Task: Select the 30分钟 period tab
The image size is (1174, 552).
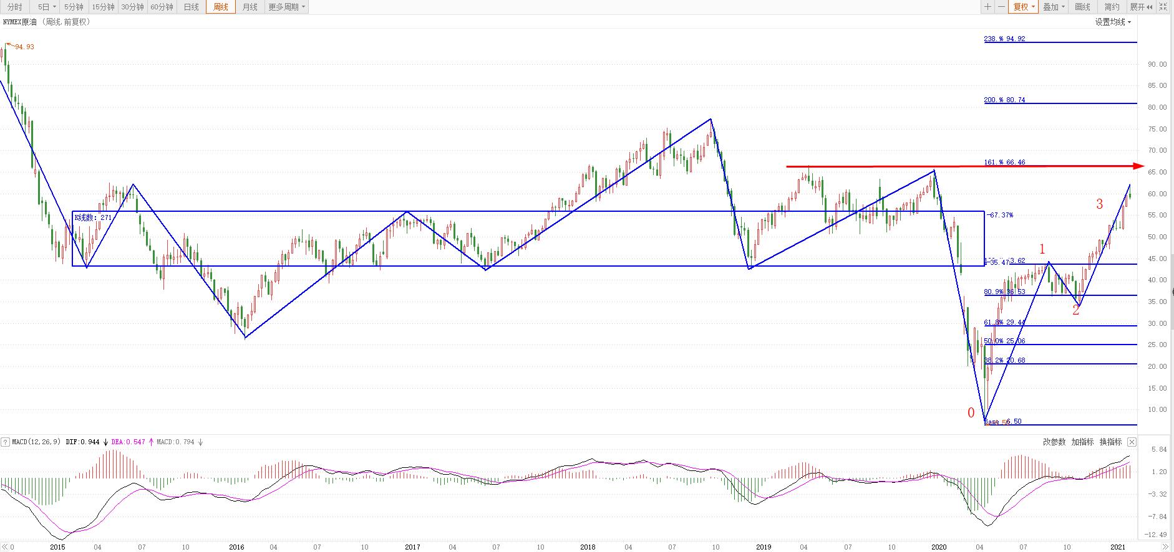Action: coord(132,7)
